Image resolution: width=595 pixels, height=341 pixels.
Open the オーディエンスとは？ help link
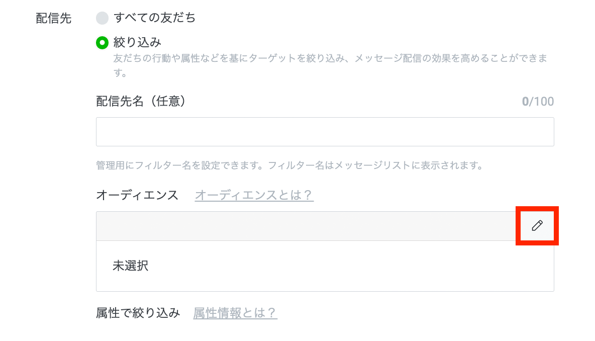coord(254,195)
